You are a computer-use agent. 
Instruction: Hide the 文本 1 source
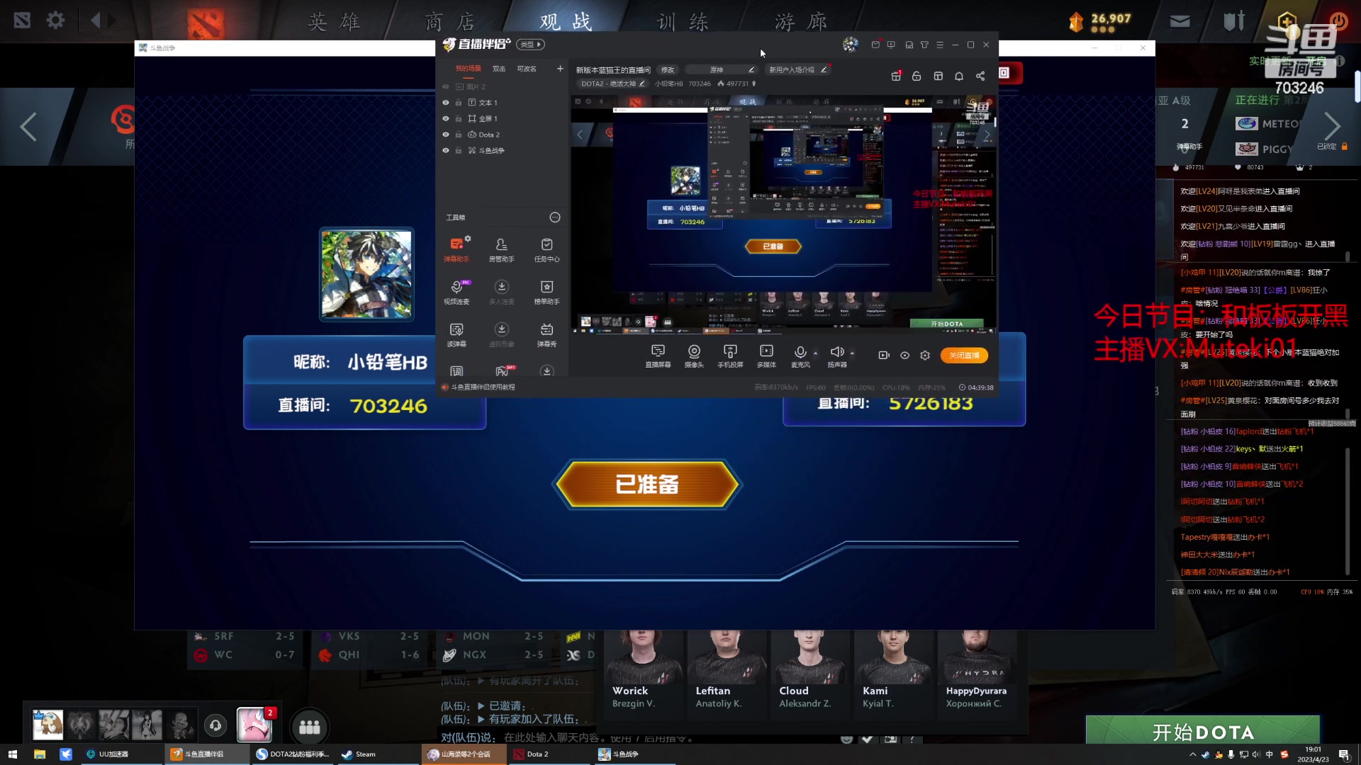pos(446,103)
